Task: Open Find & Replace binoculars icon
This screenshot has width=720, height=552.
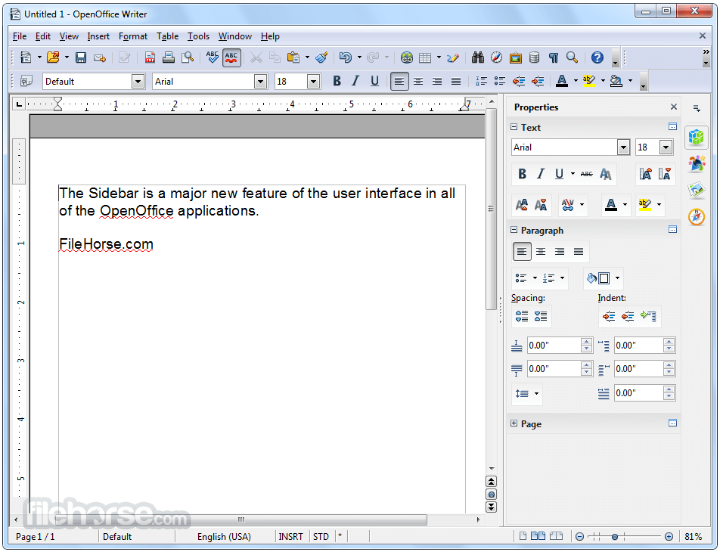Action: coord(477,57)
